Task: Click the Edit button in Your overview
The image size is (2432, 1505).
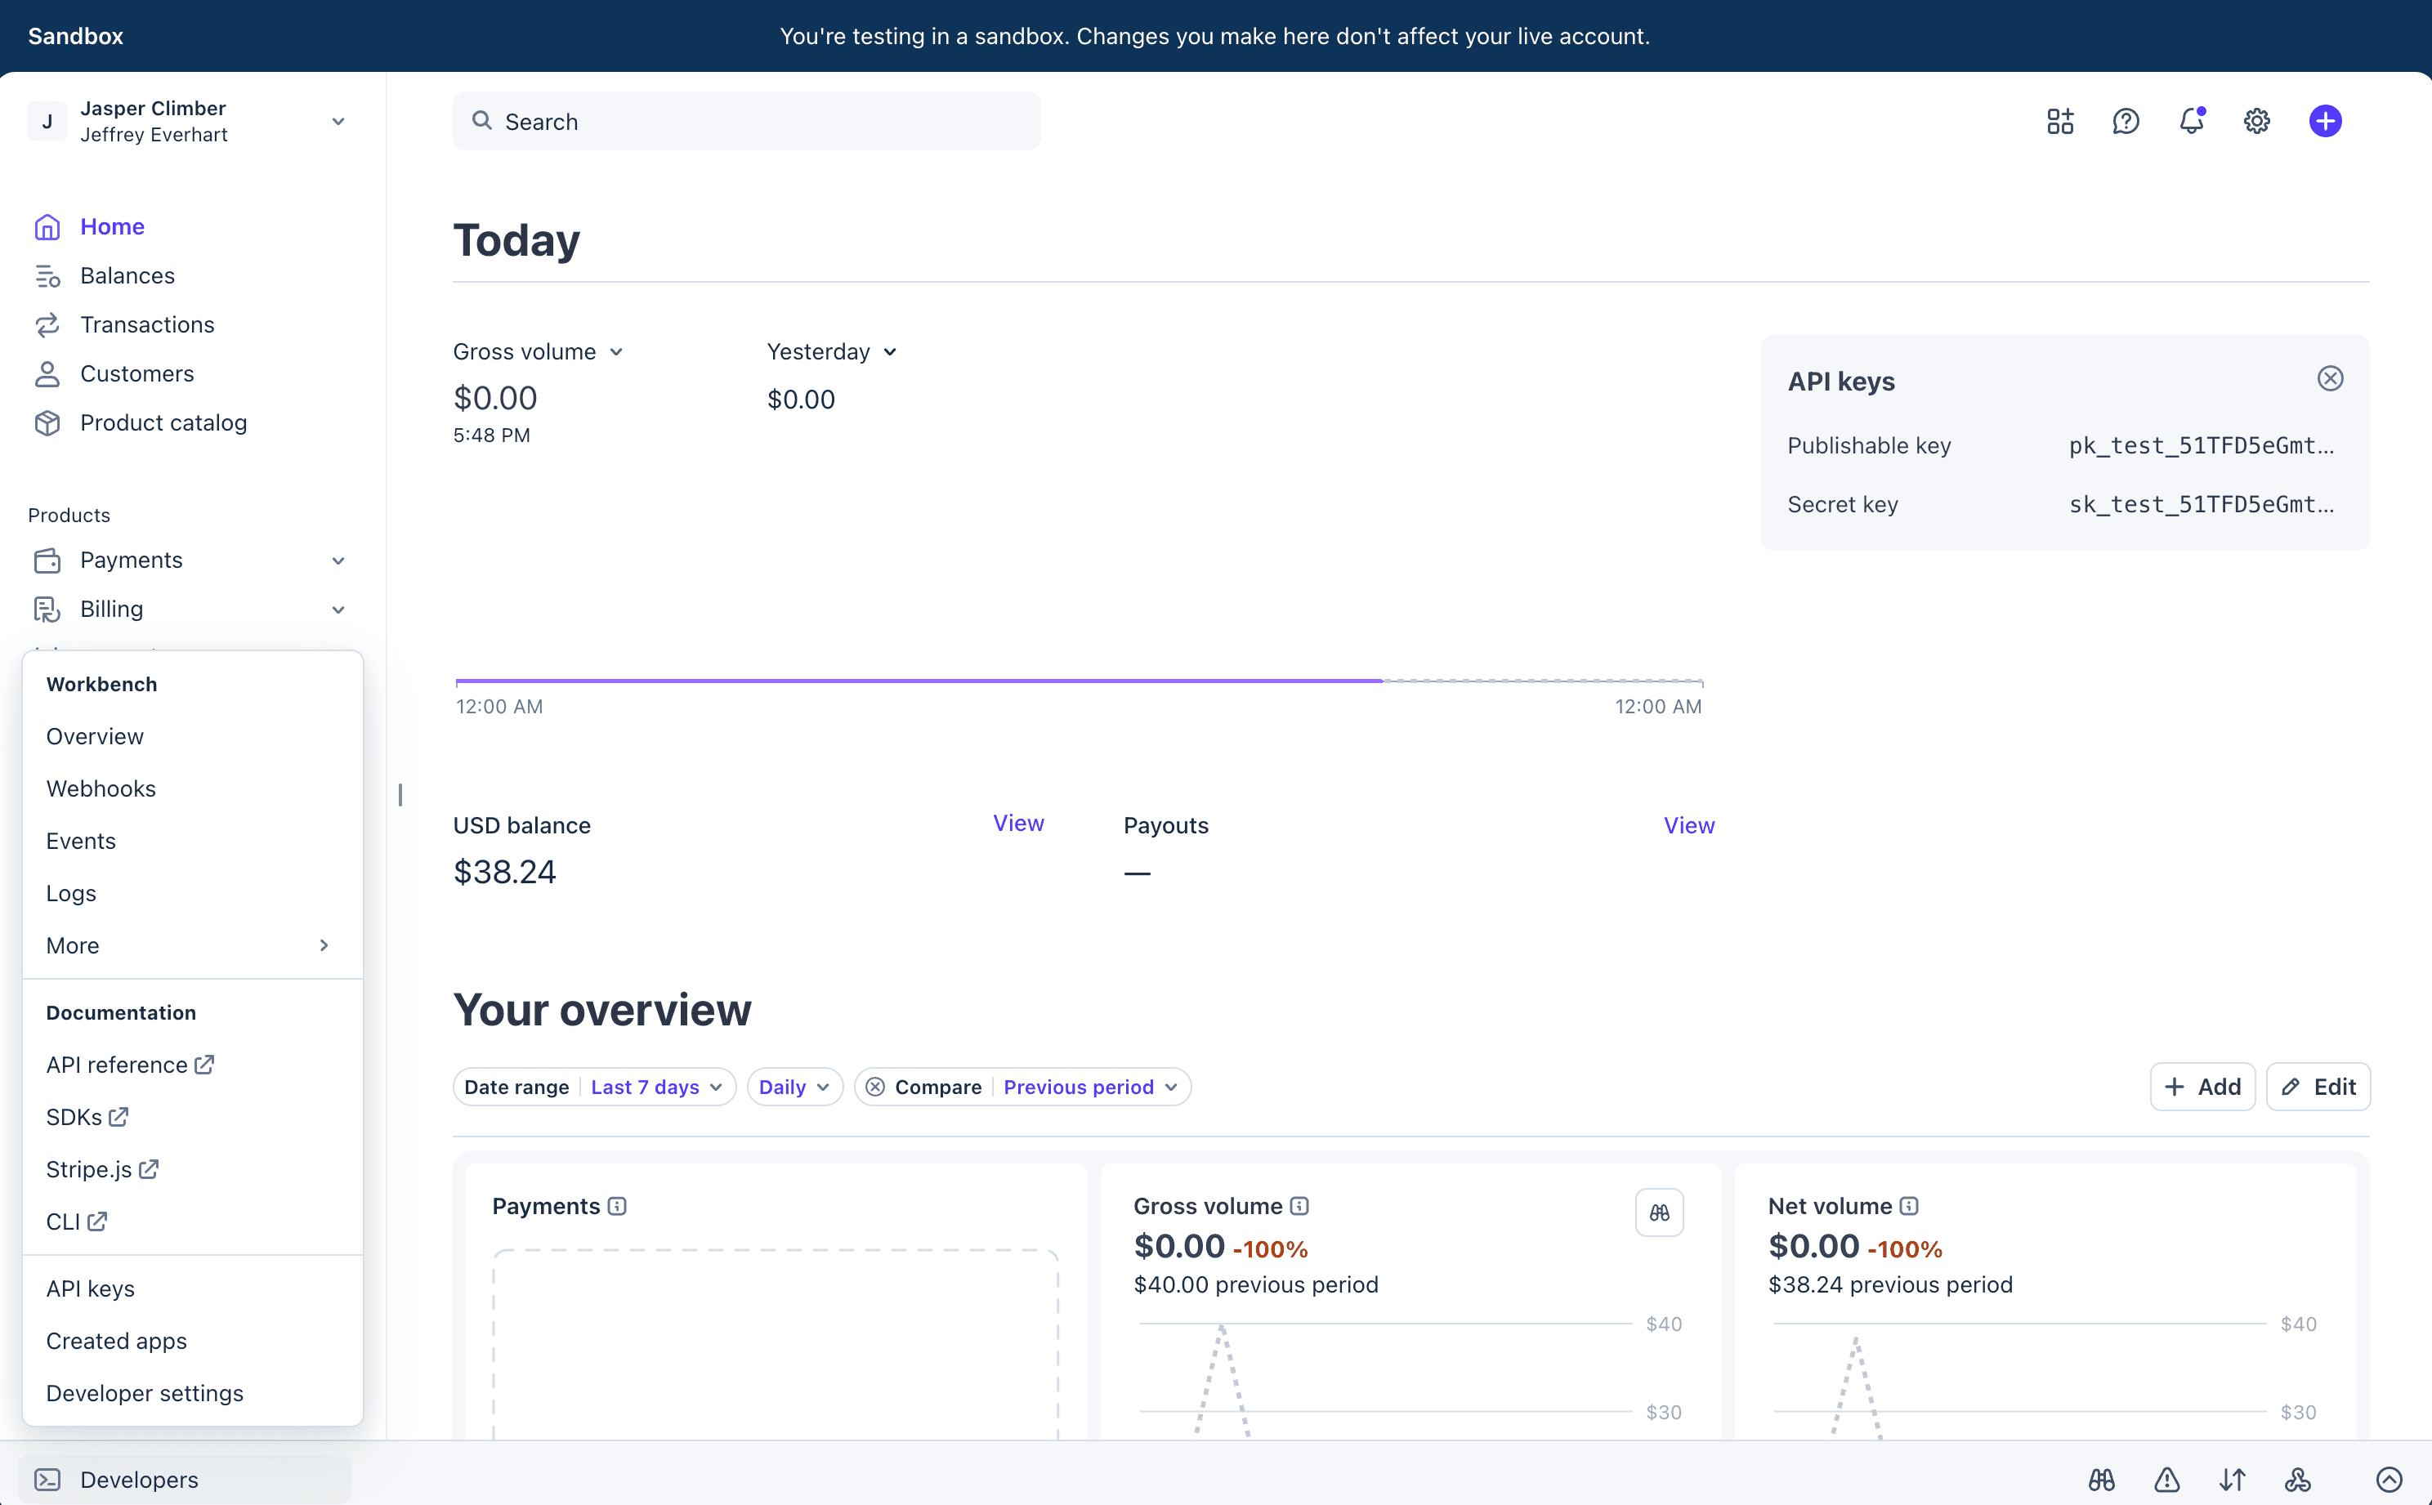Action: (x=2318, y=1086)
